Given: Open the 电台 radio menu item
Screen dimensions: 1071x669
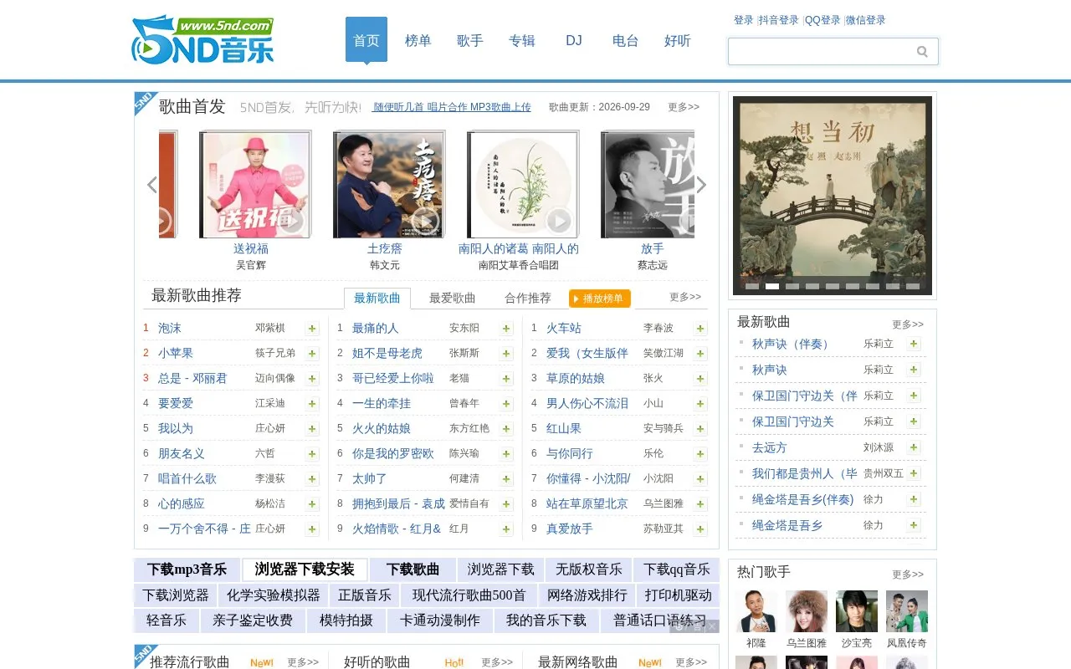Looking at the screenshot, I should 626,40.
